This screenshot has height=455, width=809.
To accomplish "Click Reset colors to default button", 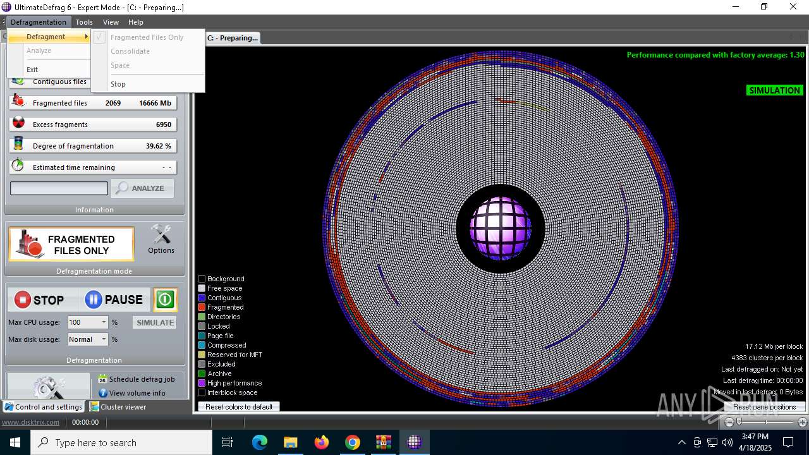I will click(x=239, y=407).
